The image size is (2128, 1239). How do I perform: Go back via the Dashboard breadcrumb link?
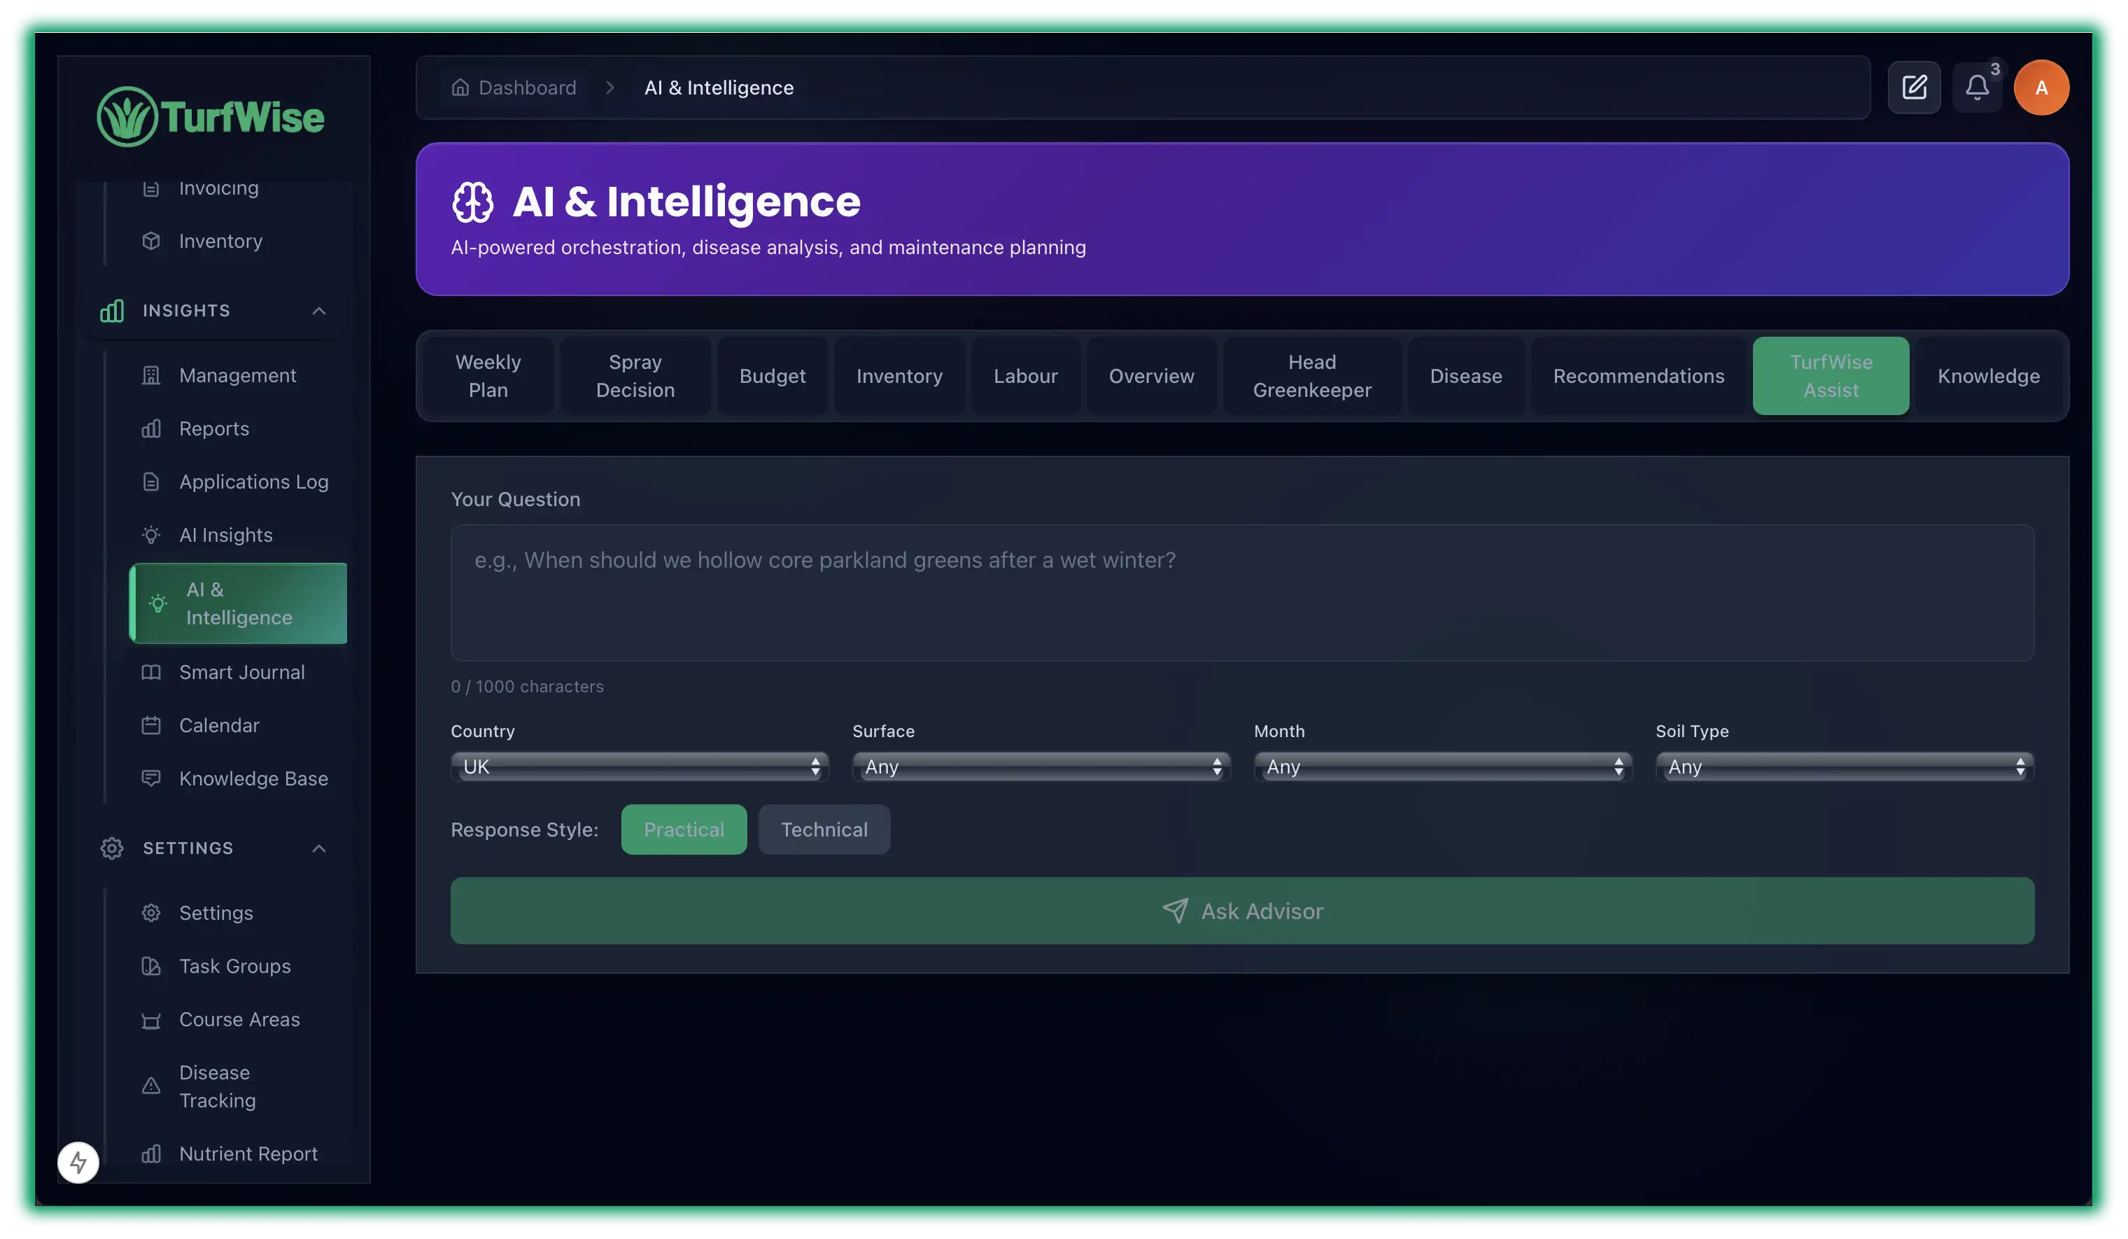pos(526,87)
